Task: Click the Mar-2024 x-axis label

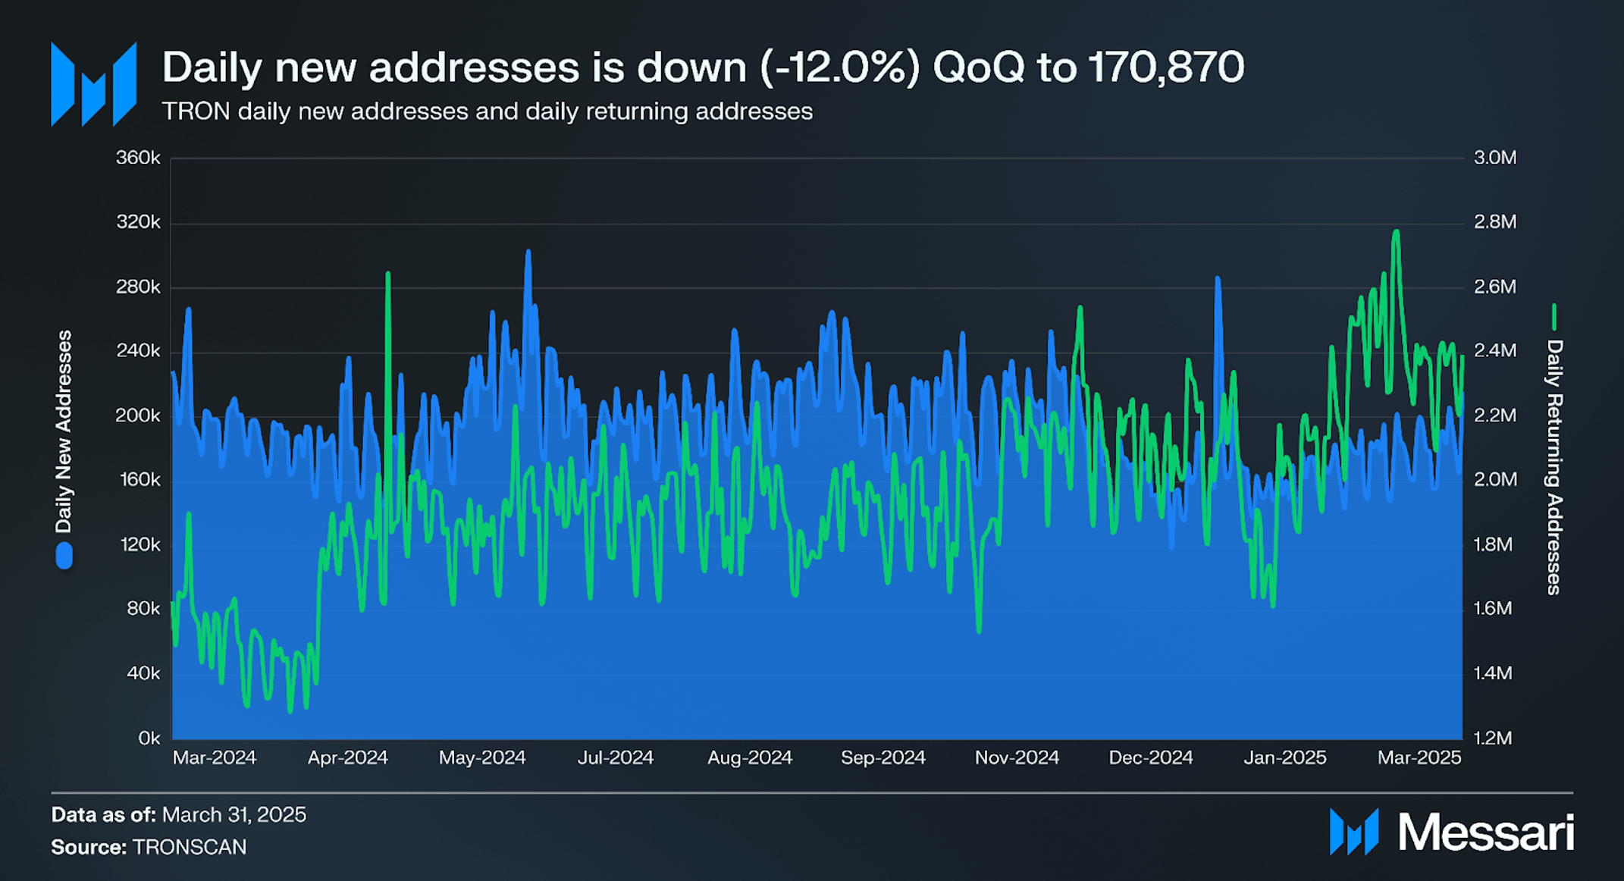Action: click(x=215, y=757)
